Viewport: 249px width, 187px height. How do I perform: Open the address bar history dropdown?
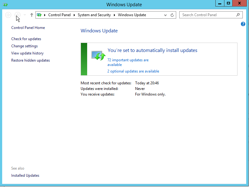click(165, 15)
